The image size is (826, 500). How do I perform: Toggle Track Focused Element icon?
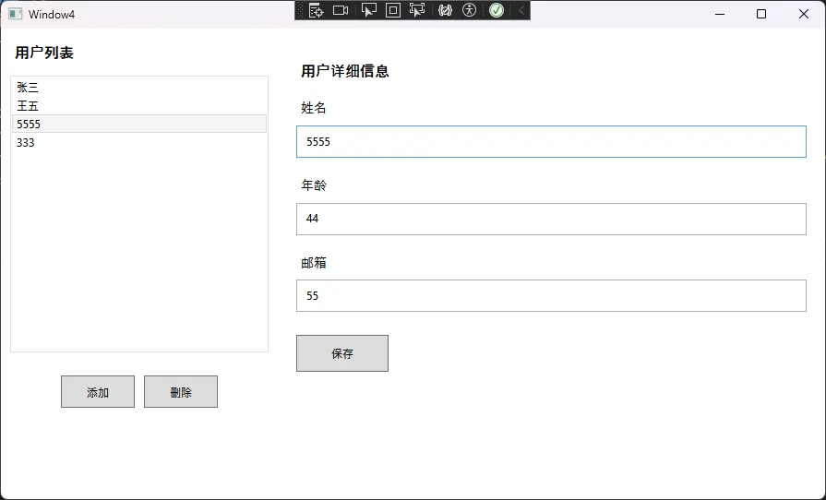pyautogui.click(x=417, y=10)
